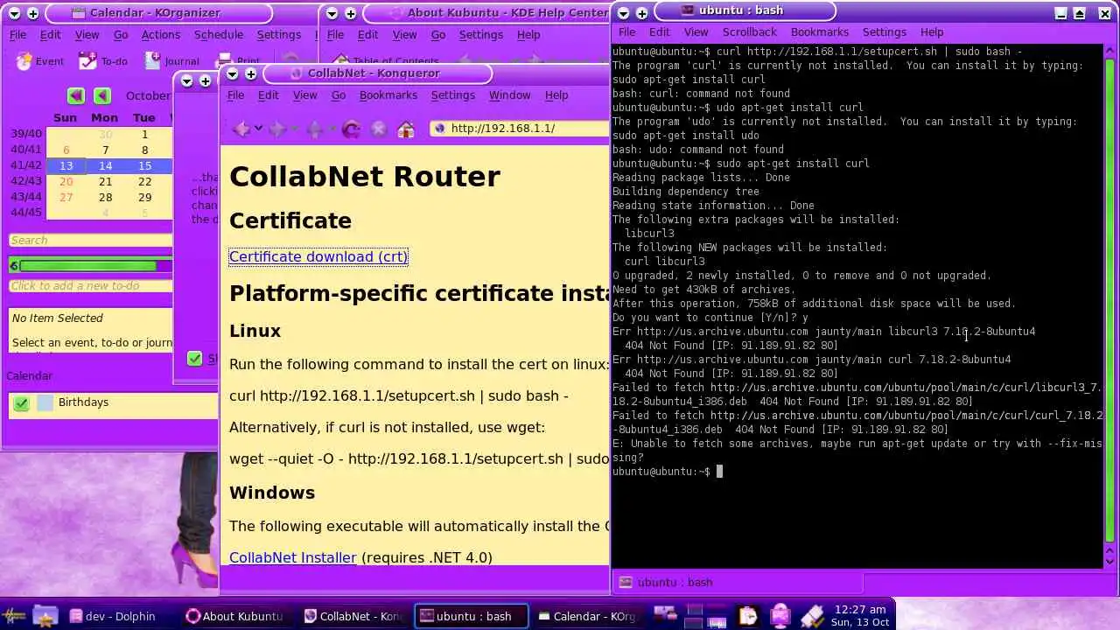Open Forward history dropdown in Konqueror
This screenshot has width=1120, height=630.
(296, 129)
